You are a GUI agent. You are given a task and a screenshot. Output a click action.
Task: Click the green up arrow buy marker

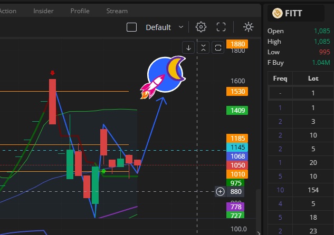point(103,171)
